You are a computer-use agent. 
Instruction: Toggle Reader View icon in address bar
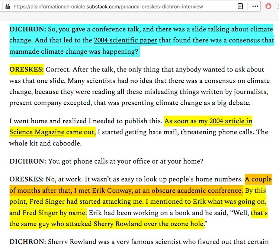click(241, 6)
